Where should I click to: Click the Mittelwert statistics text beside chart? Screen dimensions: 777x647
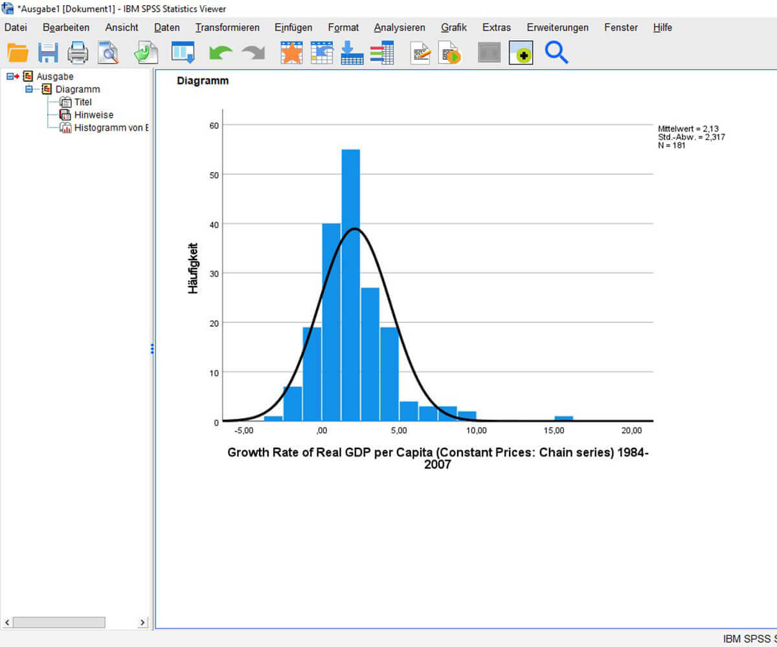click(688, 129)
